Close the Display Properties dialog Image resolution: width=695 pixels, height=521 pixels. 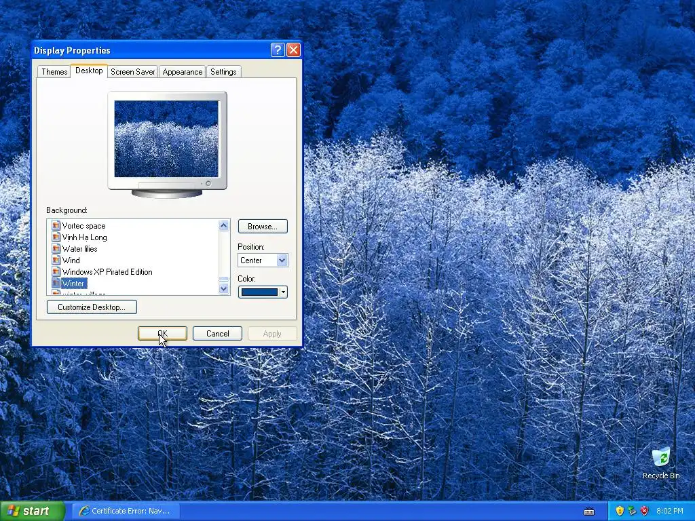[293, 50]
